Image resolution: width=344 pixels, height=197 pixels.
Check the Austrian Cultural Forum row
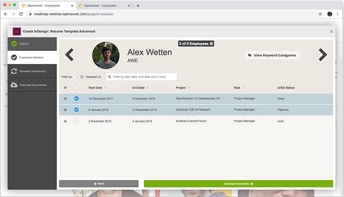coord(76,121)
